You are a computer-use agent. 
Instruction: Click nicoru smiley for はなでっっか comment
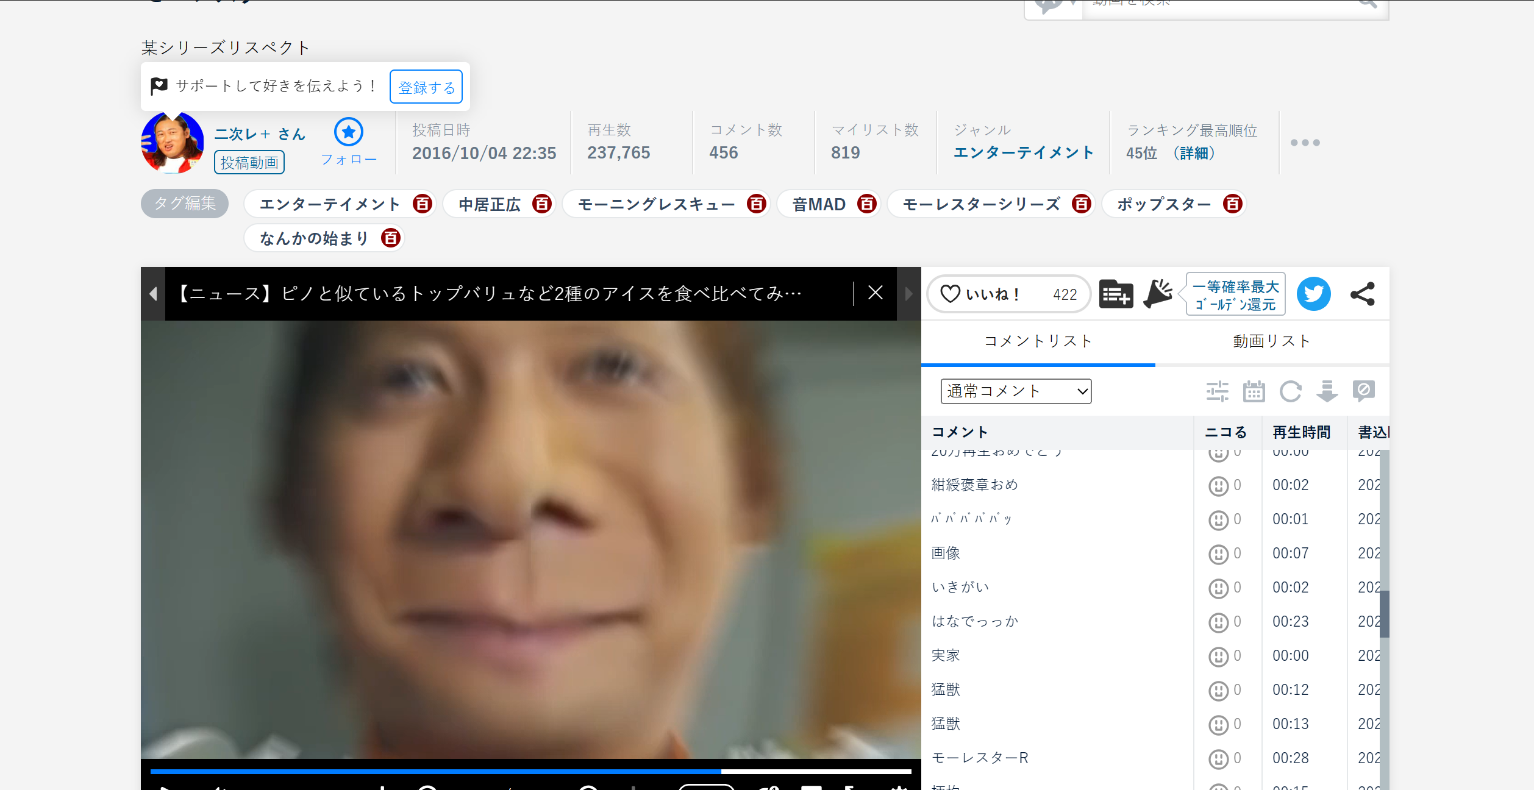[x=1218, y=622]
